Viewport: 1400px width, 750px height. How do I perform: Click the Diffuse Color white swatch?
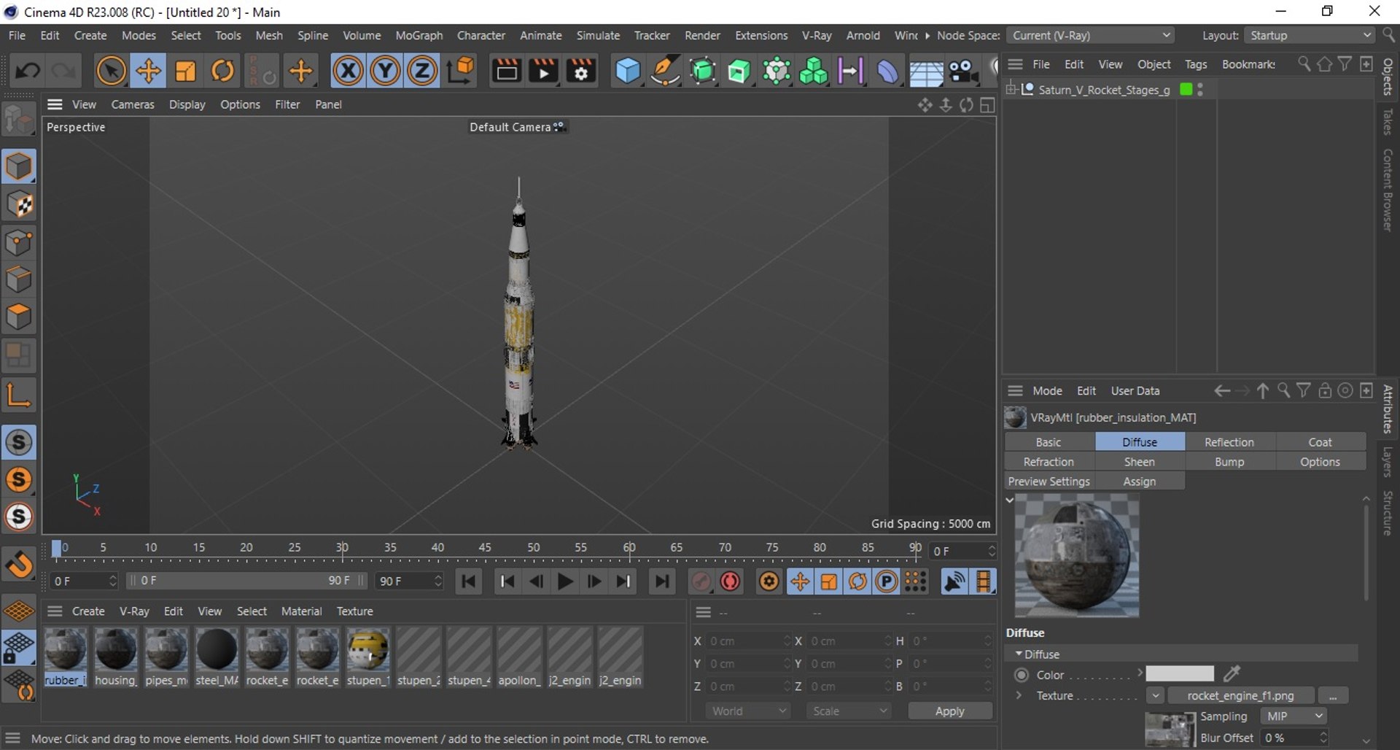[1179, 673]
